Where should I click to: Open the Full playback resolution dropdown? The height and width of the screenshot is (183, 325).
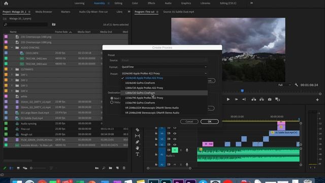pos(284,85)
